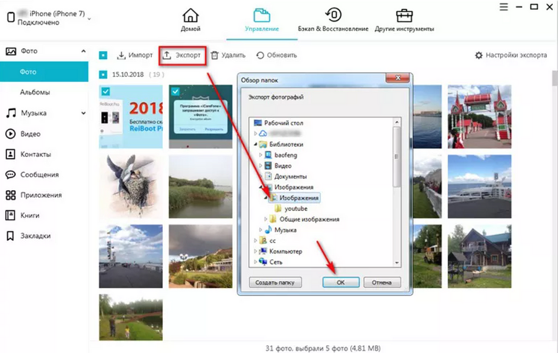This screenshot has height=353, width=558.
Task: Expand the Музыка sidebar section
Action: click(x=83, y=113)
